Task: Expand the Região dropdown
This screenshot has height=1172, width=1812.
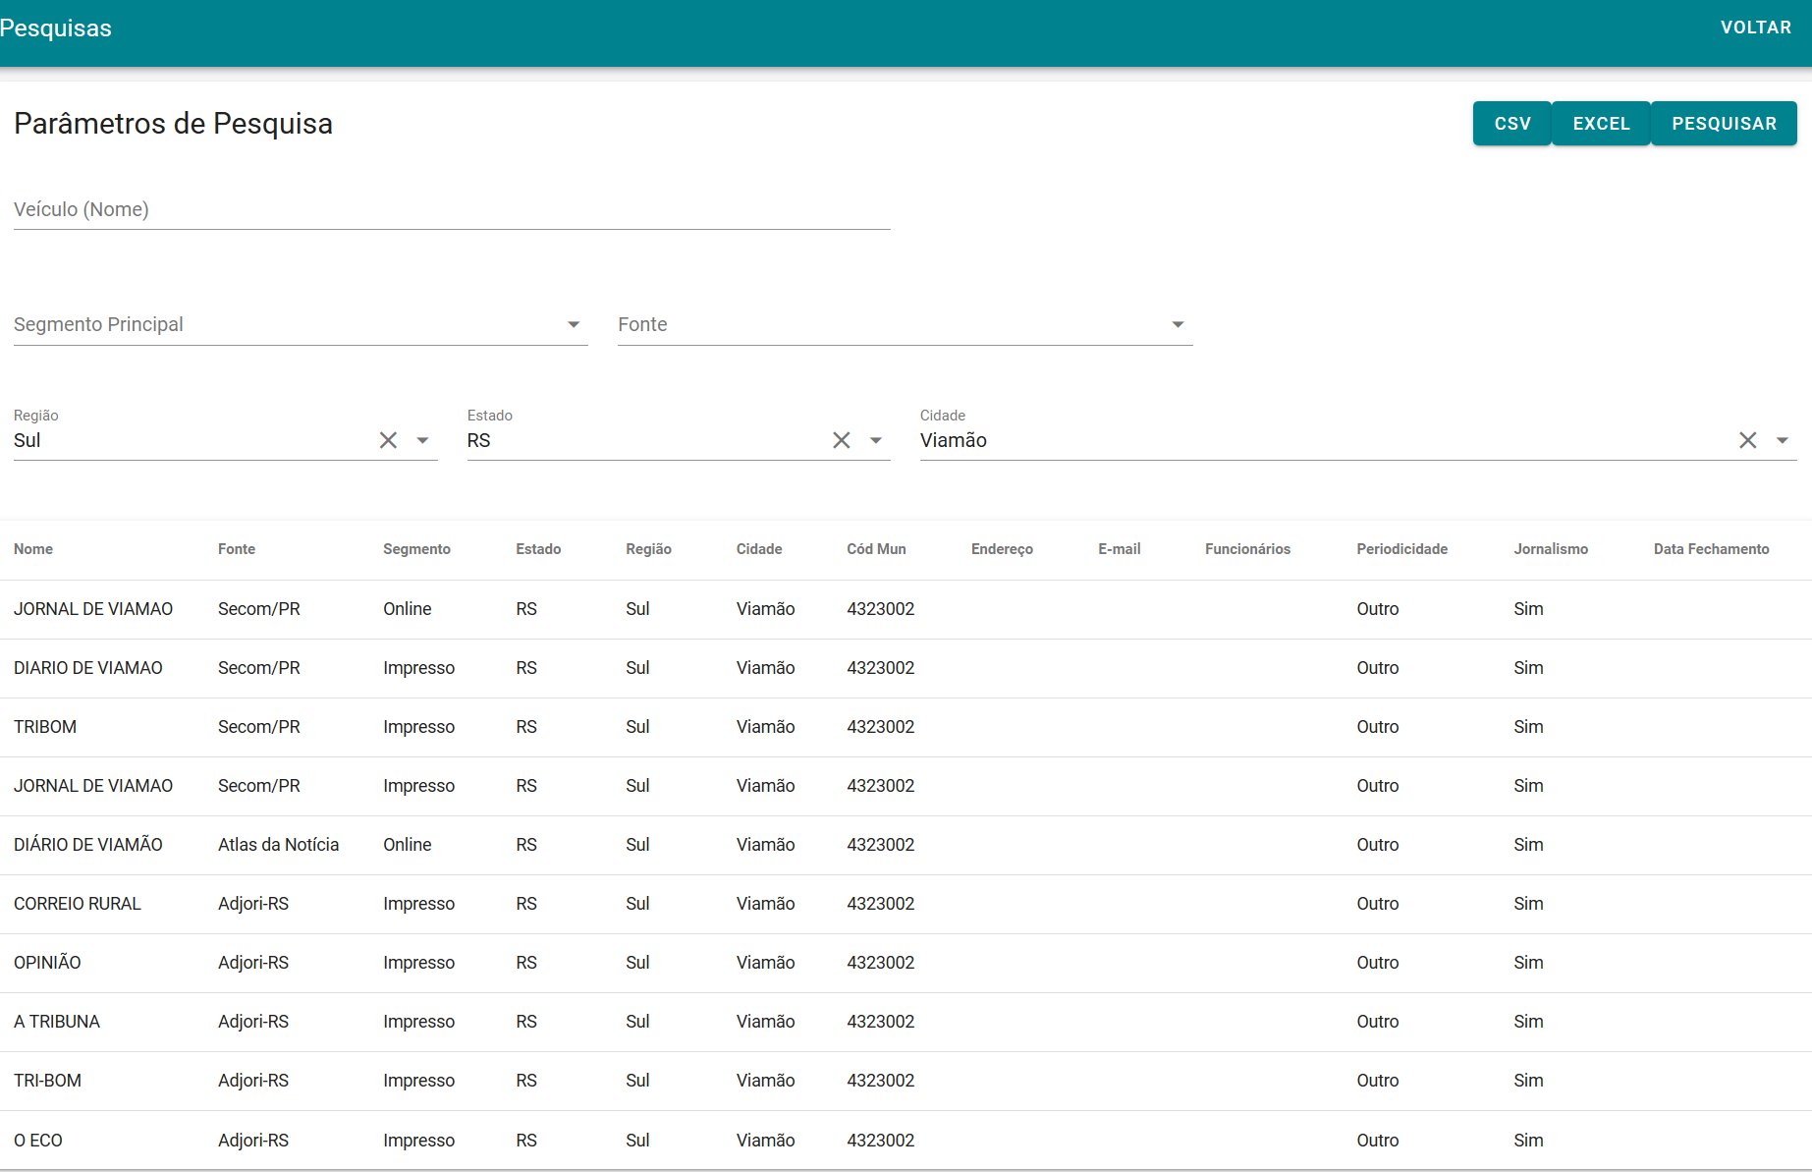Action: (x=423, y=440)
